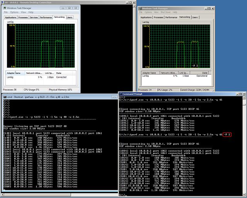
Task: Click Commit Charge status entry in right Task Manager
Action: point(195,90)
